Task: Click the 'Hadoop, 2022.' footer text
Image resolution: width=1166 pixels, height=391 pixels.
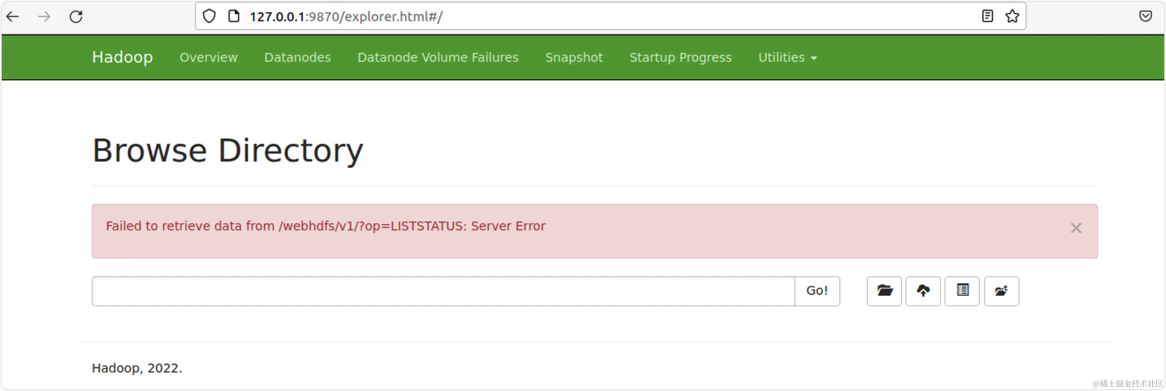Action: (137, 368)
